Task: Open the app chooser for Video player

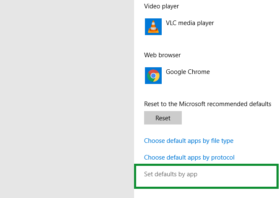Action: click(x=180, y=27)
